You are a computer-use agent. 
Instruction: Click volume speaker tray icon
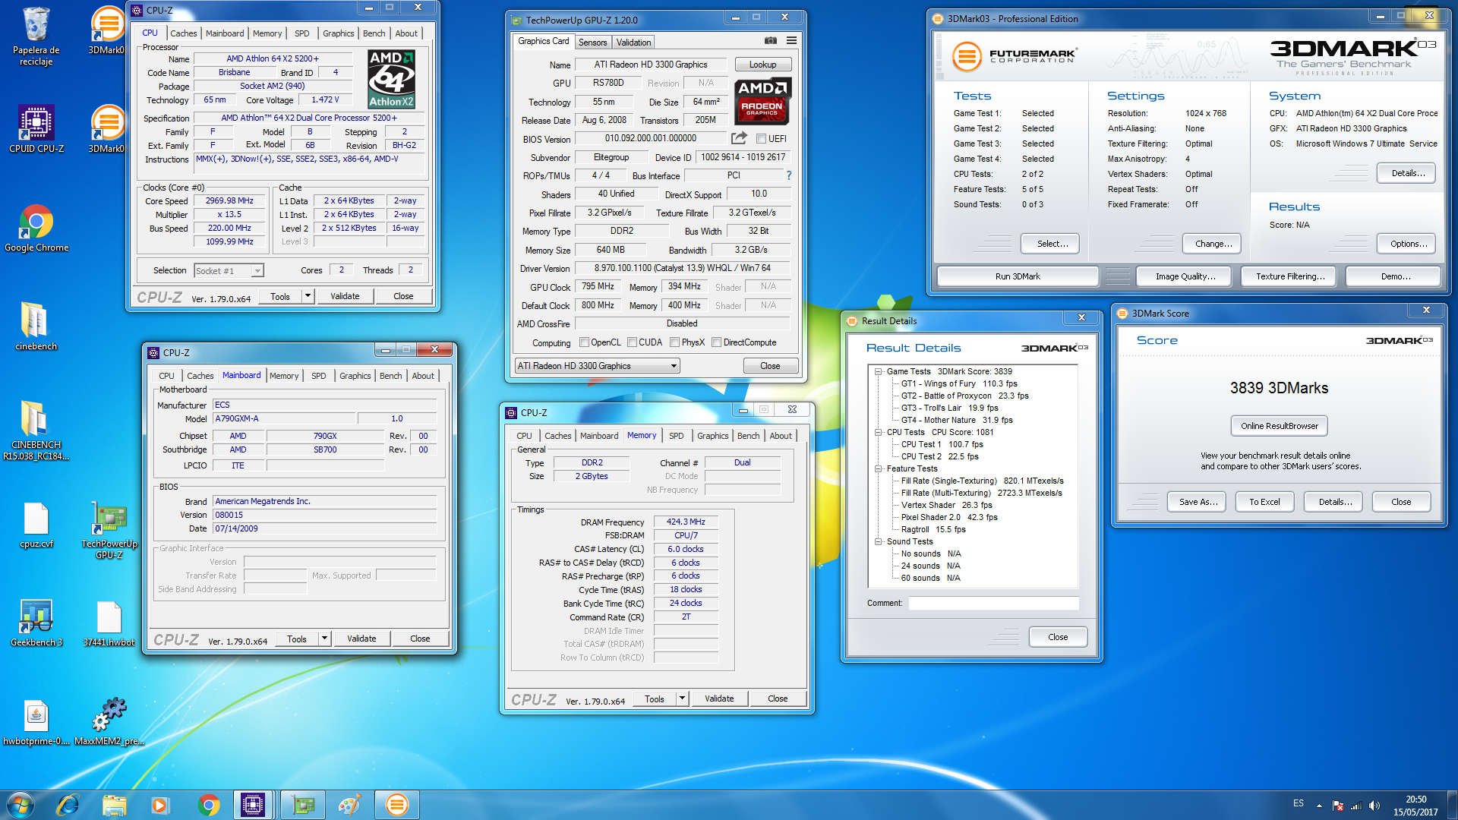tap(1374, 806)
